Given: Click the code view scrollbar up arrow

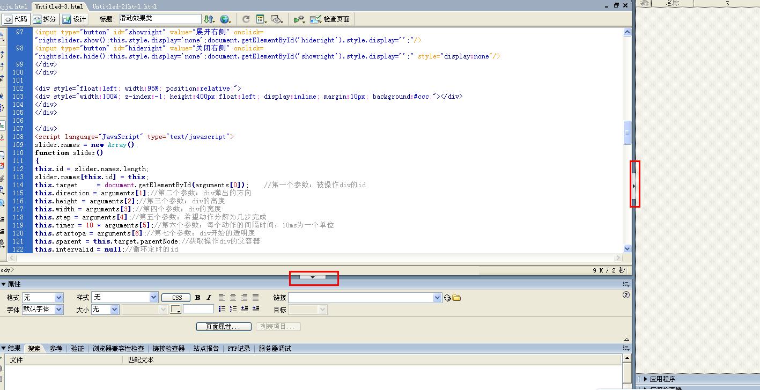Looking at the screenshot, I should 628,32.
